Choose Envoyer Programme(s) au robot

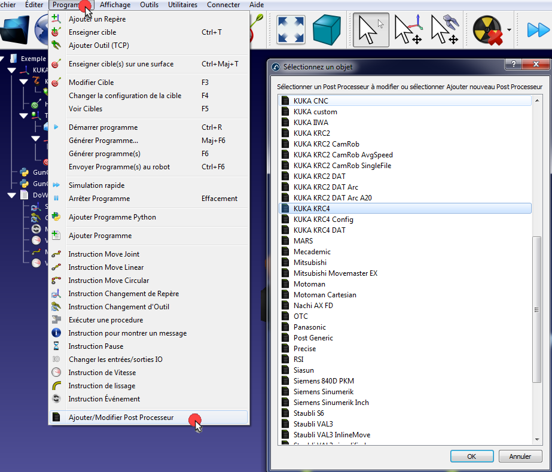coord(148,167)
